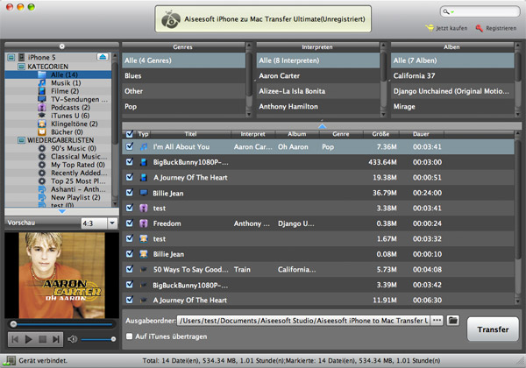This screenshot has height=368, width=526.
Task: Collapse filter panes with blue up arrow
Action: click(x=322, y=126)
